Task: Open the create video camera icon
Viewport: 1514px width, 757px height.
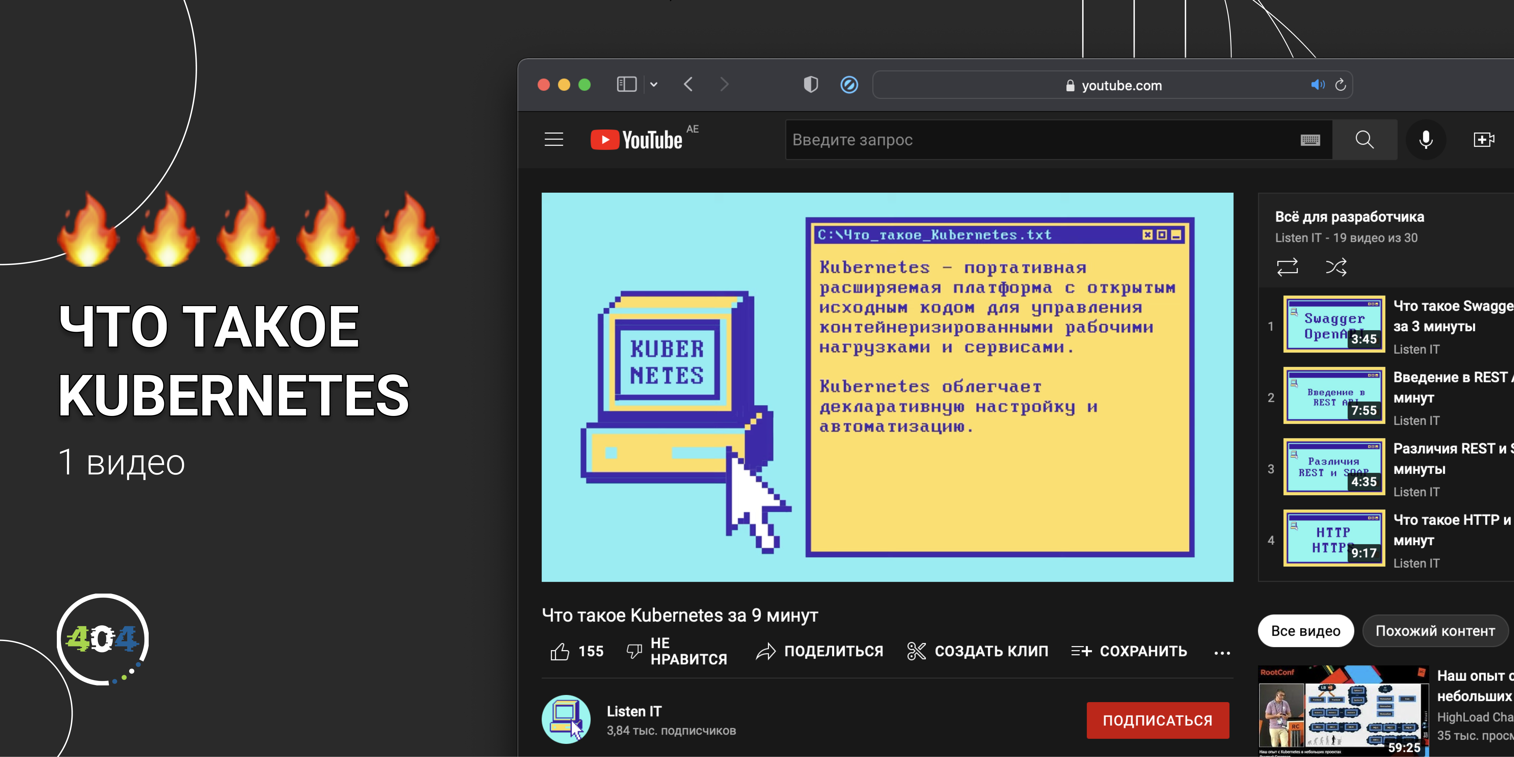Action: point(1483,140)
